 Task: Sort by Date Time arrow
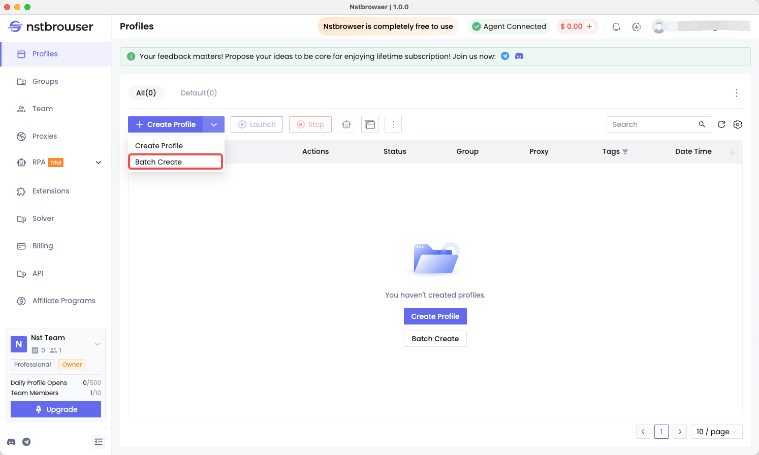point(733,152)
